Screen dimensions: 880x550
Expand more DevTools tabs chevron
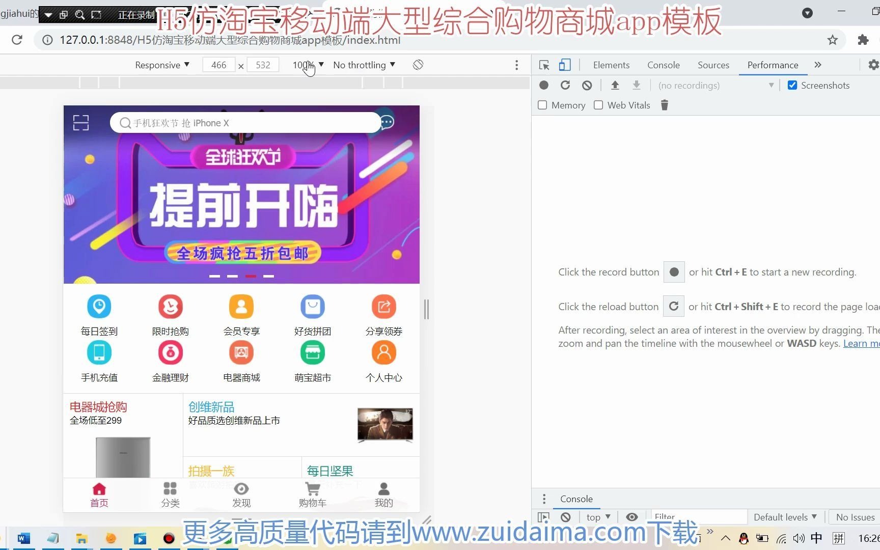click(818, 65)
